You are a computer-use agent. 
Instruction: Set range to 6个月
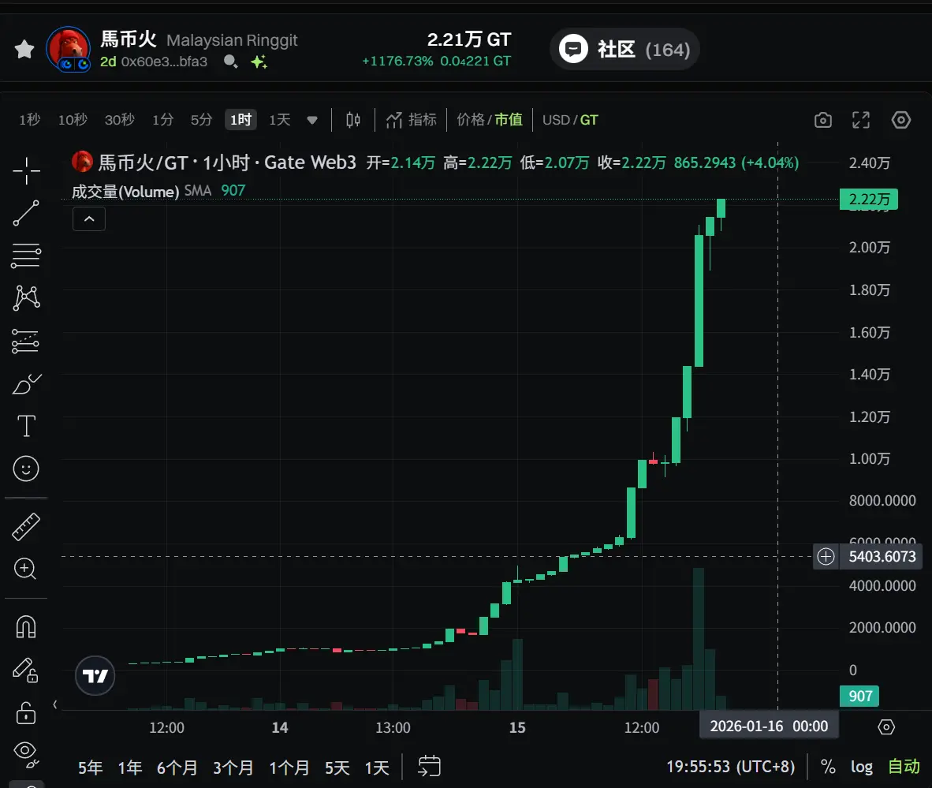(x=177, y=767)
